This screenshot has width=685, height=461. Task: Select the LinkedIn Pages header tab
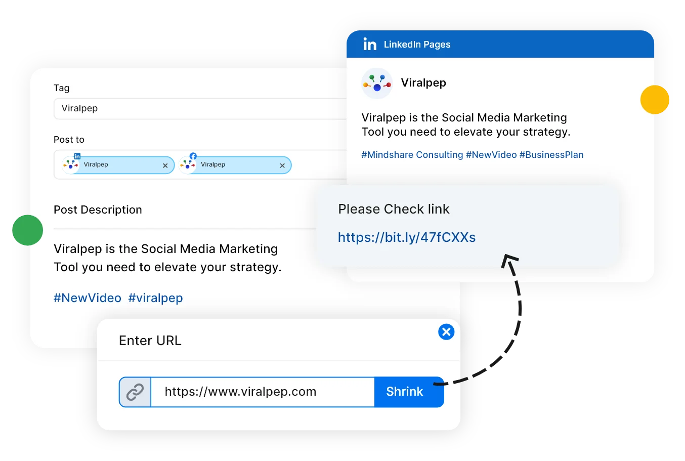pos(417,45)
